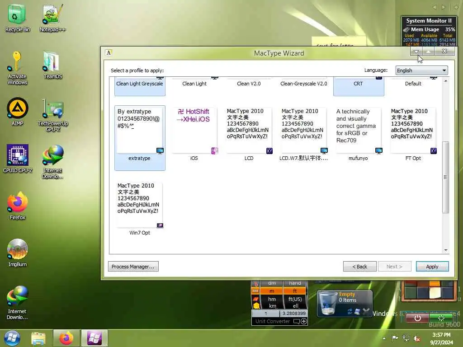Launch ImgBurn from the desktop
The image size is (463, 347).
(18, 253)
